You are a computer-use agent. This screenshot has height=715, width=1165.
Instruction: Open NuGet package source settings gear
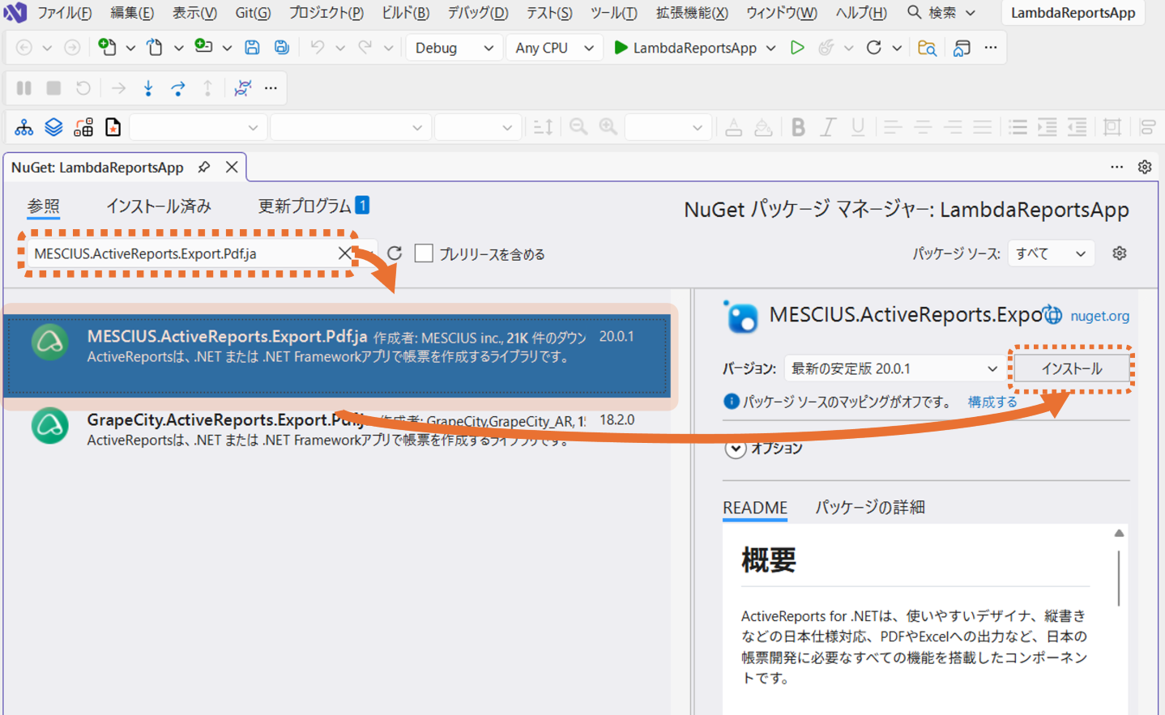(x=1120, y=253)
